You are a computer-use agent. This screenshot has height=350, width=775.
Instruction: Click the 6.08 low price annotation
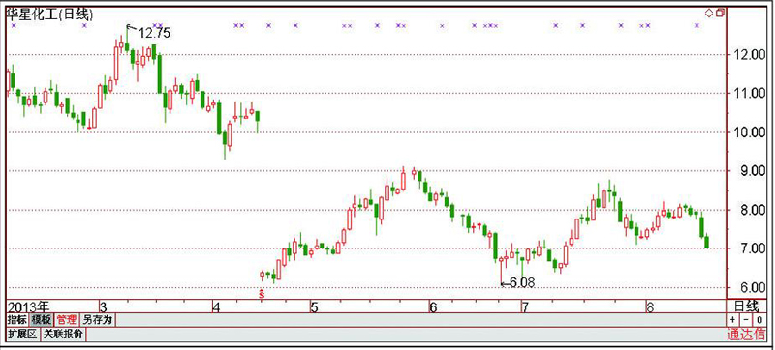pos(522,283)
